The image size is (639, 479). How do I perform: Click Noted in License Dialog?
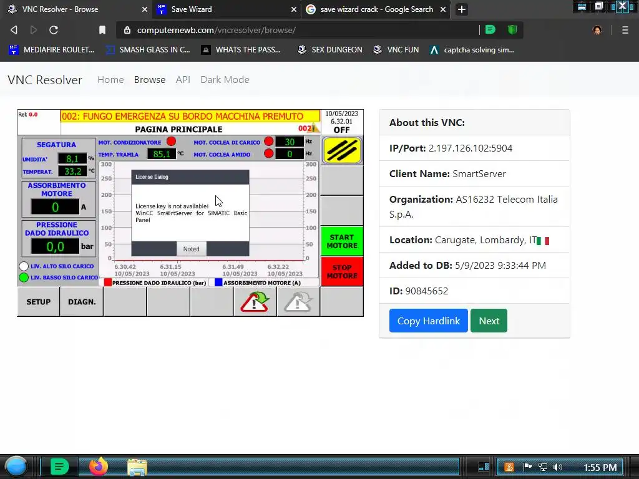tap(191, 249)
